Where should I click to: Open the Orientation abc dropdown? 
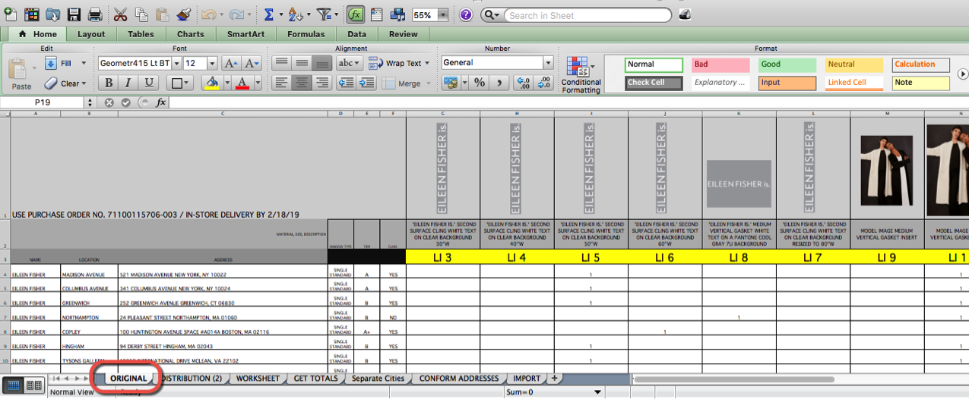click(x=350, y=64)
